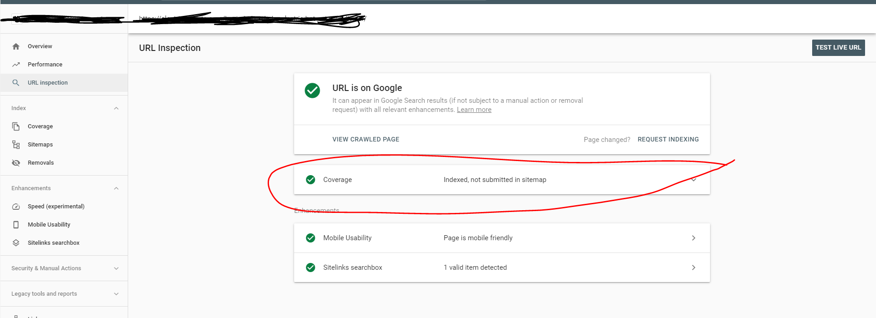Click green checkmark beside URL is on Google
Screen dimensions: 876x318
tap(312, 91)
